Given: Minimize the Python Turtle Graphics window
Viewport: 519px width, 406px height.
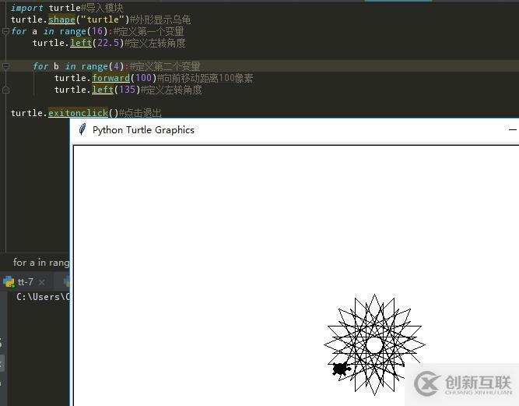Looking at the screenshot, I should click(512, 130).
